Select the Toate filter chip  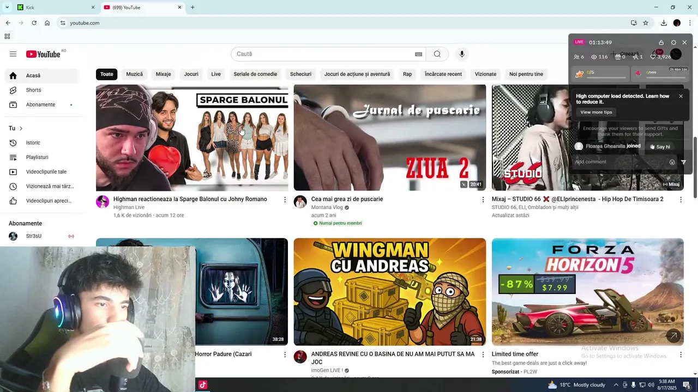pyautogui.click(x=107, y=74)
